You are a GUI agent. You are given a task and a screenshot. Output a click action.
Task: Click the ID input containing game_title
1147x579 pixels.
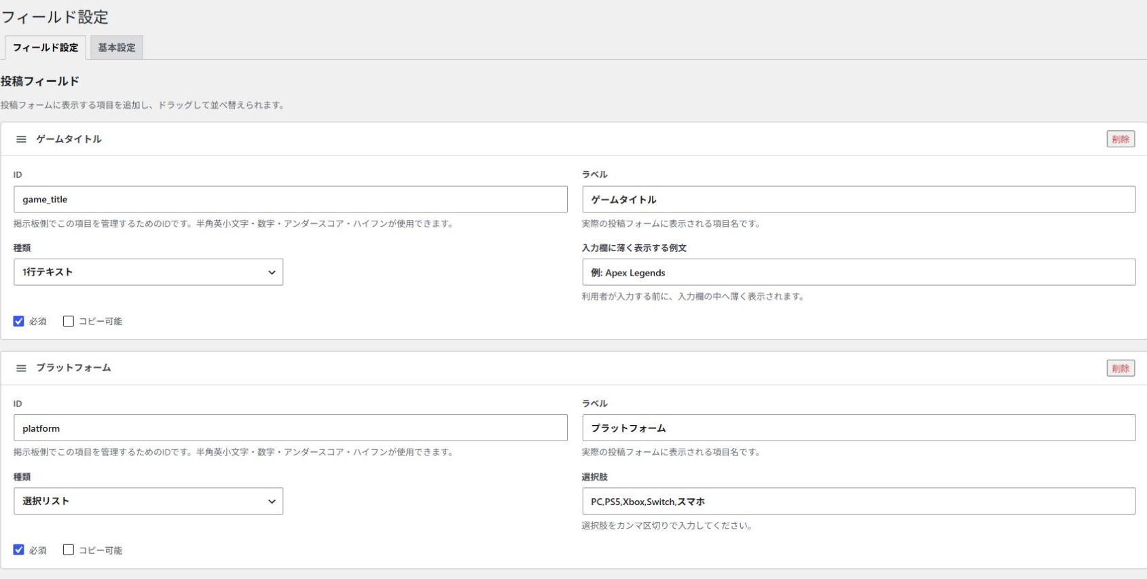coord(291,200)
